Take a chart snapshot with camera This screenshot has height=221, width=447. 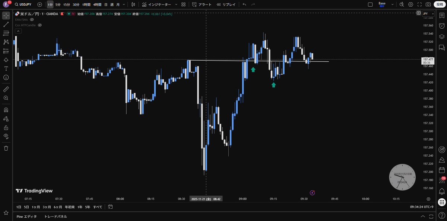point(428,4)
